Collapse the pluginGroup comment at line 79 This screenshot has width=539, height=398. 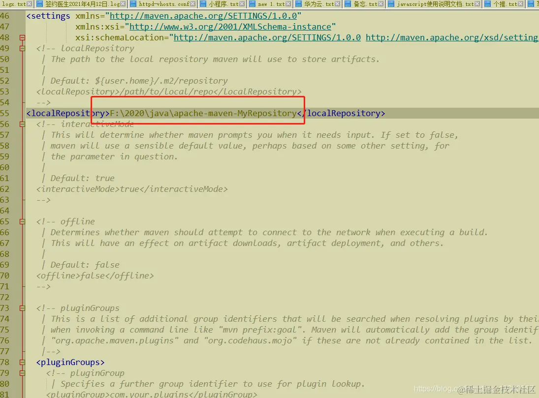(x=22, y=373)
